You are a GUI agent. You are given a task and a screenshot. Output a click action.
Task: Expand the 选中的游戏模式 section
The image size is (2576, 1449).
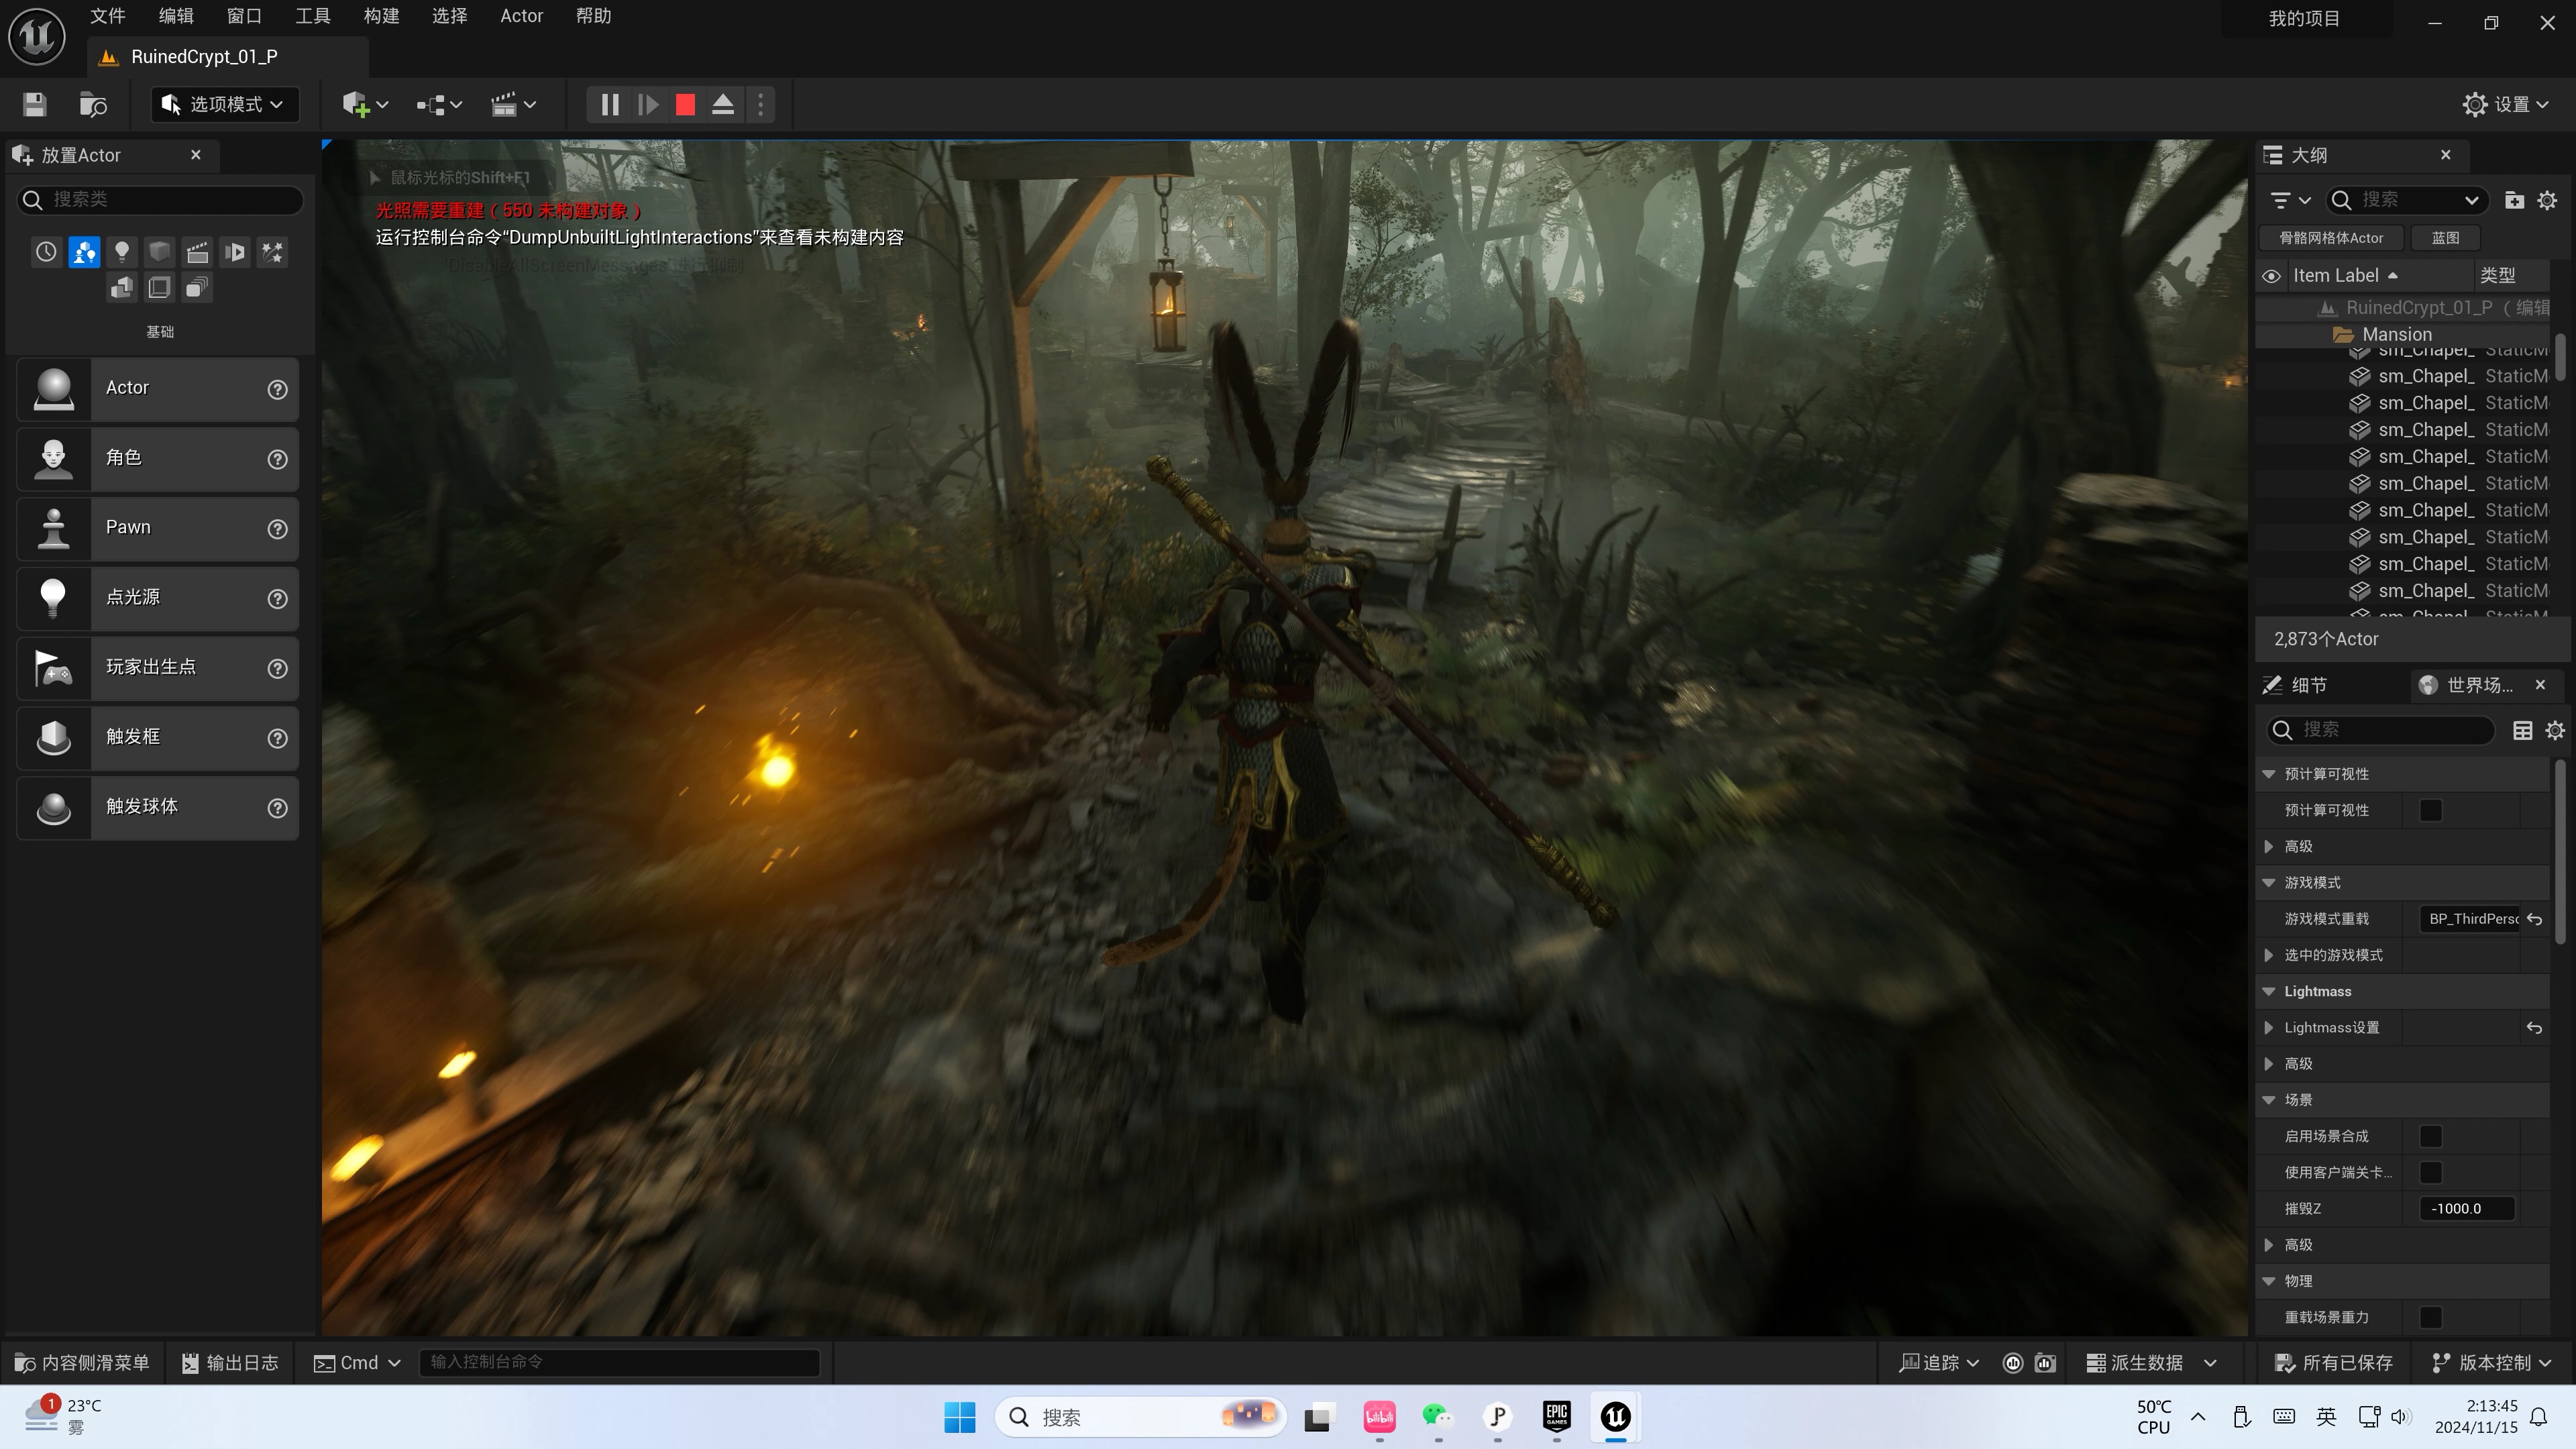[x=2269, y=955]
